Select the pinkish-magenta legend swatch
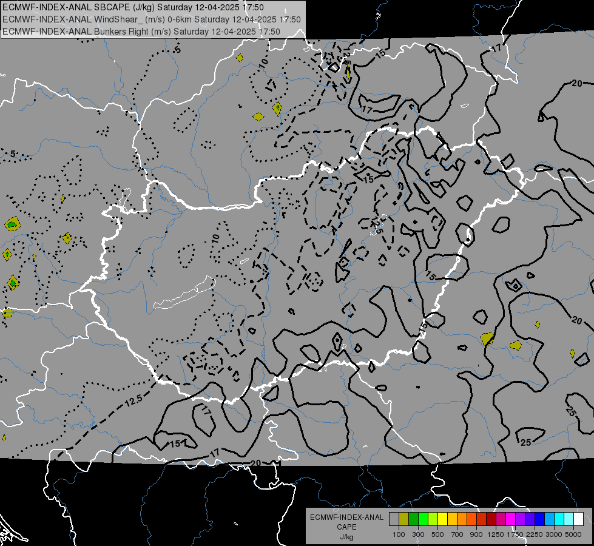594x546 pixels. (x=501, y=519)
